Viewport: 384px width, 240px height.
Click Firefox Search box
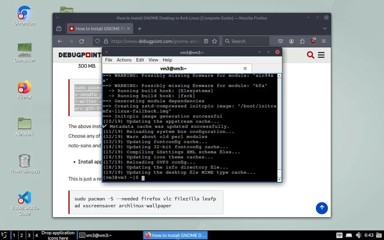(x=246, y=41)
